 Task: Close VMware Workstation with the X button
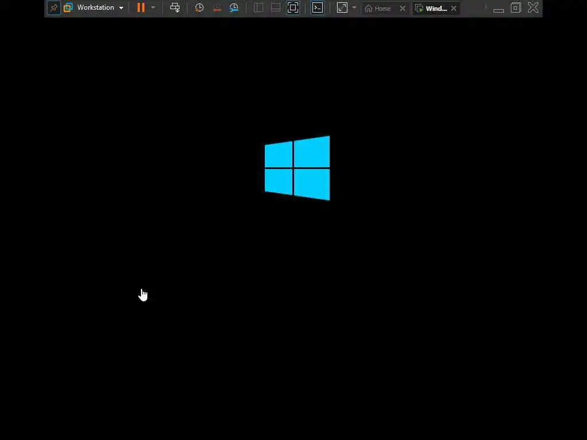[x=533, y=7]
